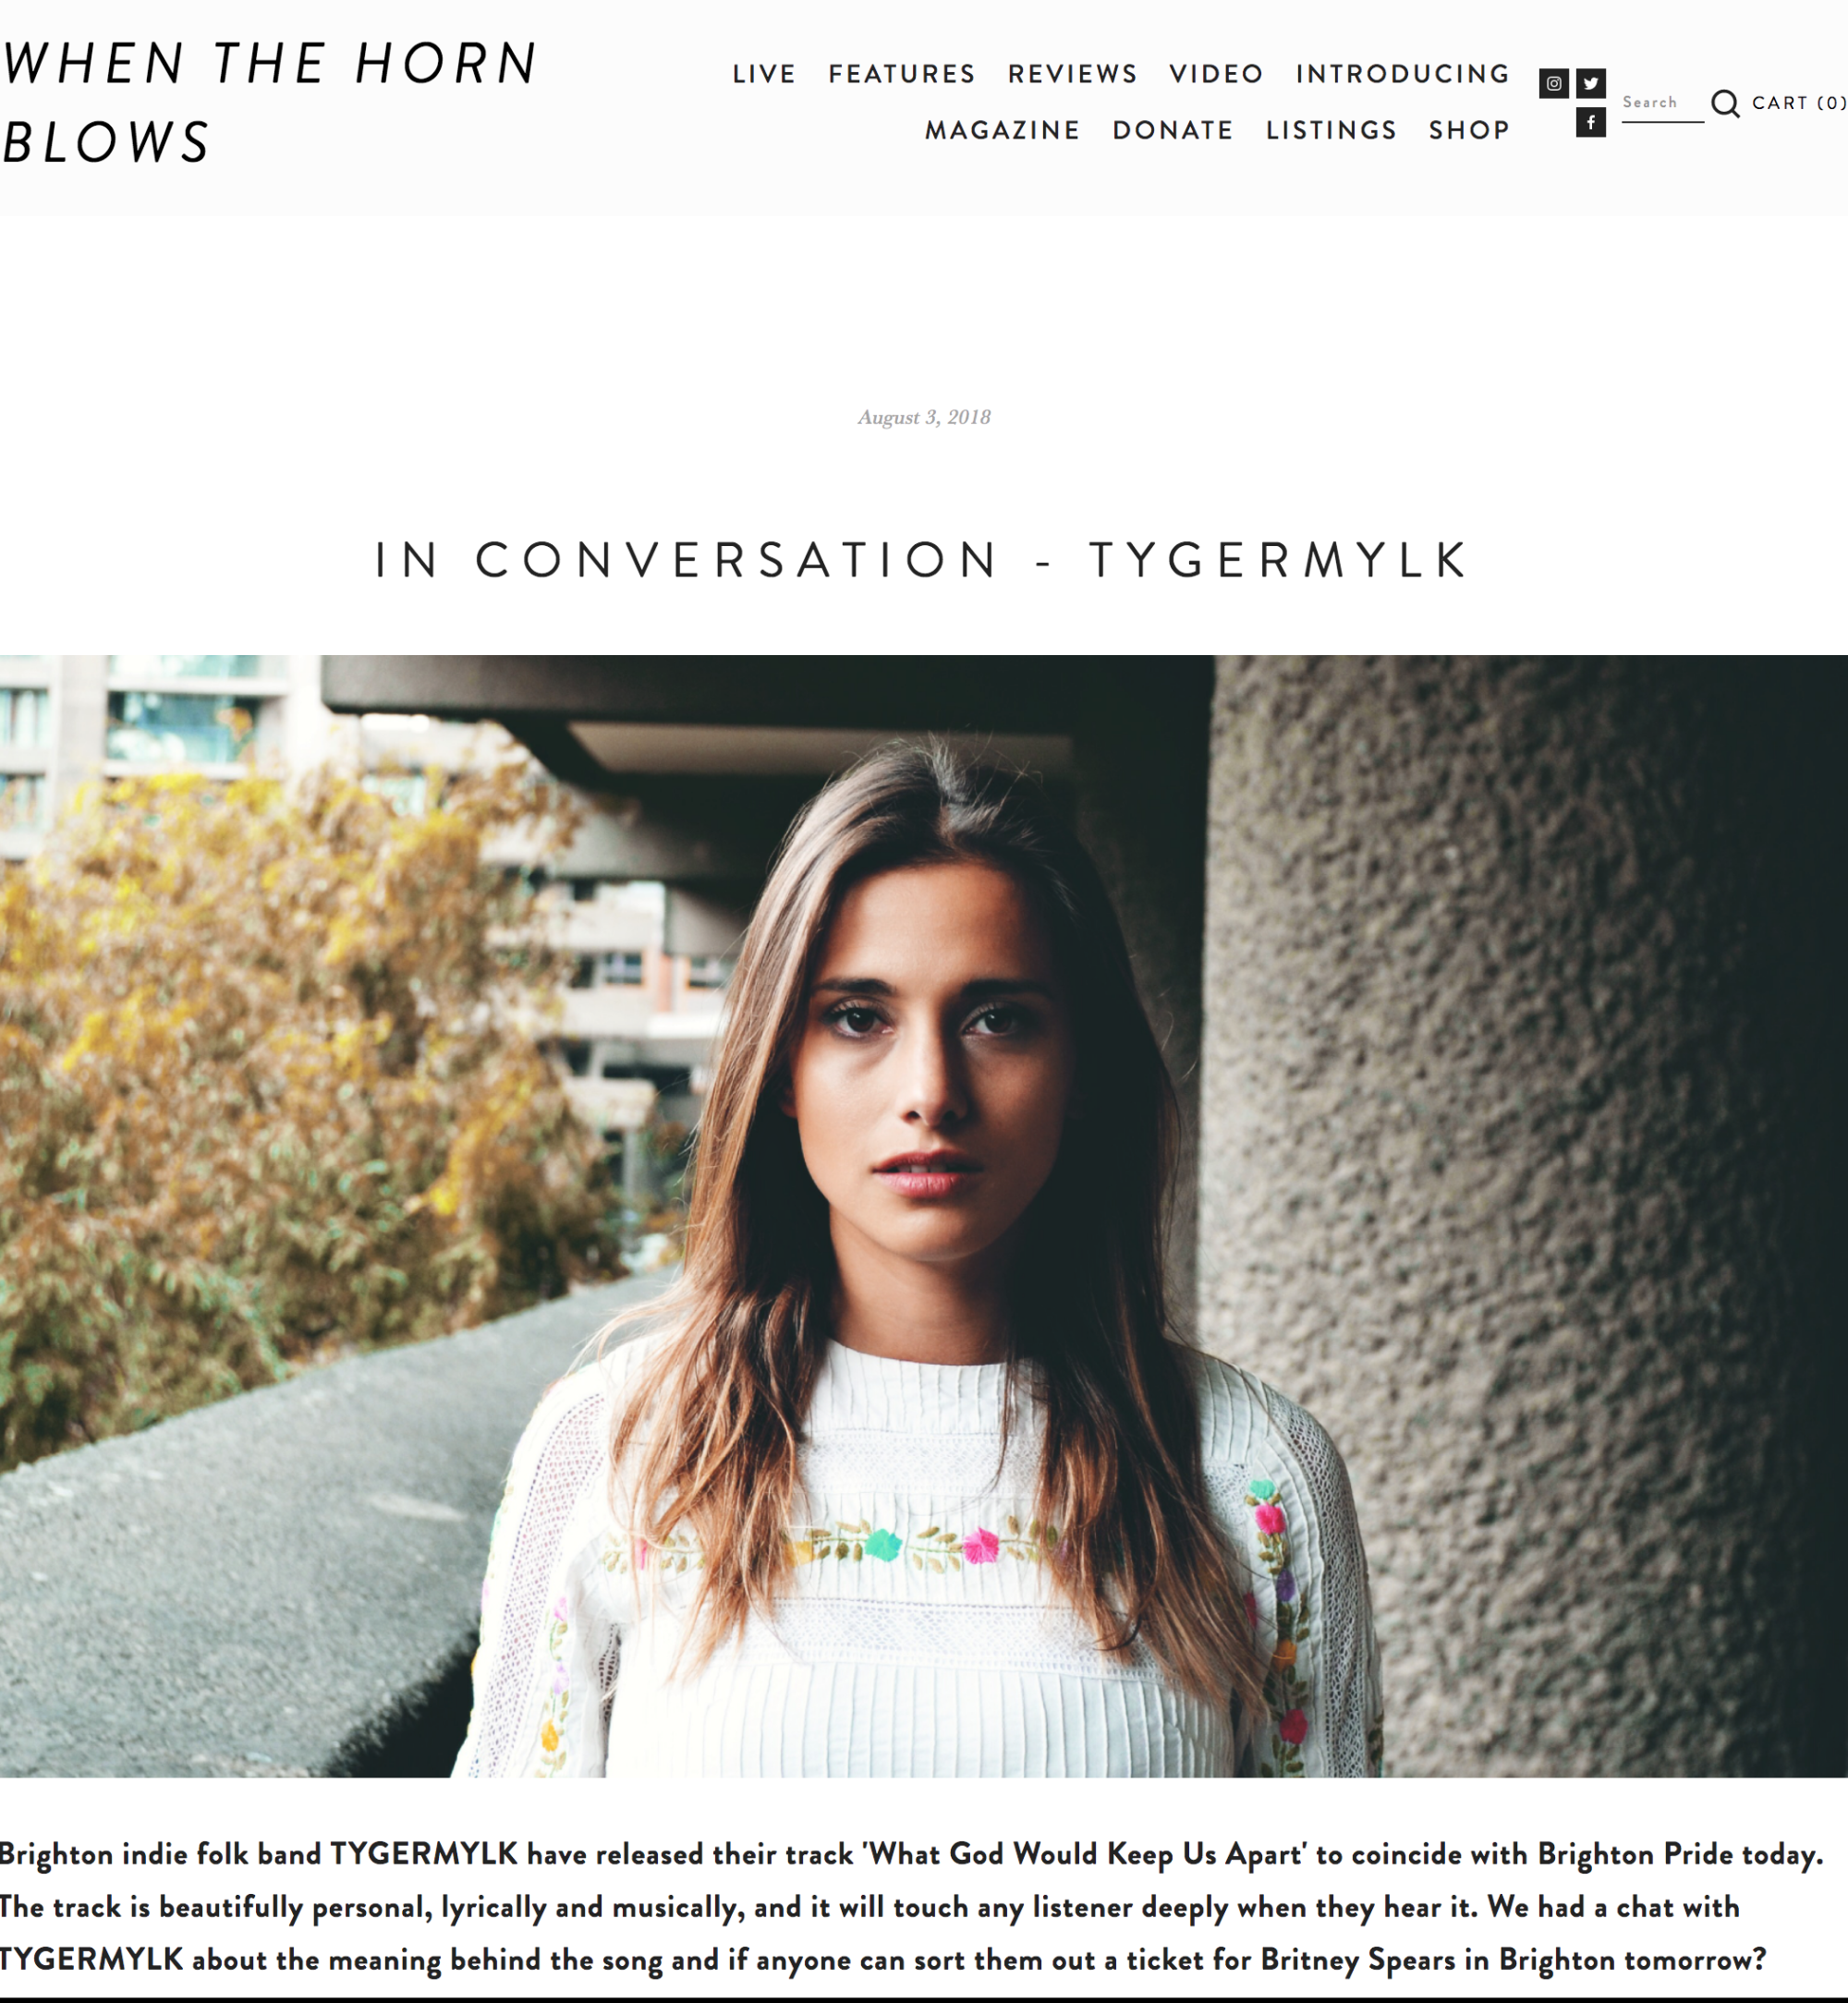This screenshot has width=1848, height=2003.
Task: Click the In Conversation - Tygermylk headline
Action: (923, 560)
